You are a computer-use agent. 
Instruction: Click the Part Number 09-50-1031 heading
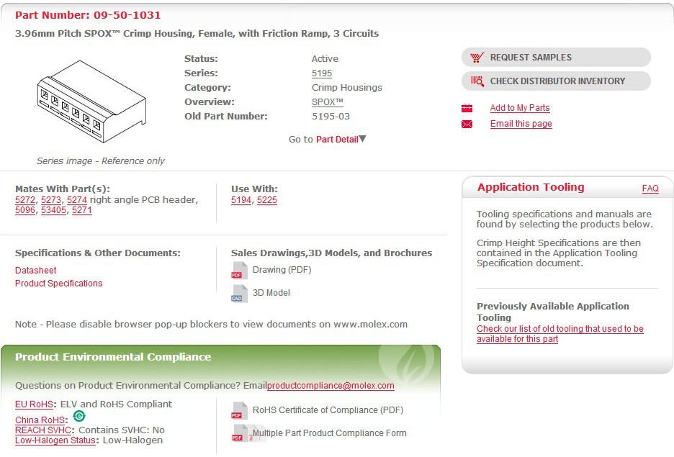88,15
